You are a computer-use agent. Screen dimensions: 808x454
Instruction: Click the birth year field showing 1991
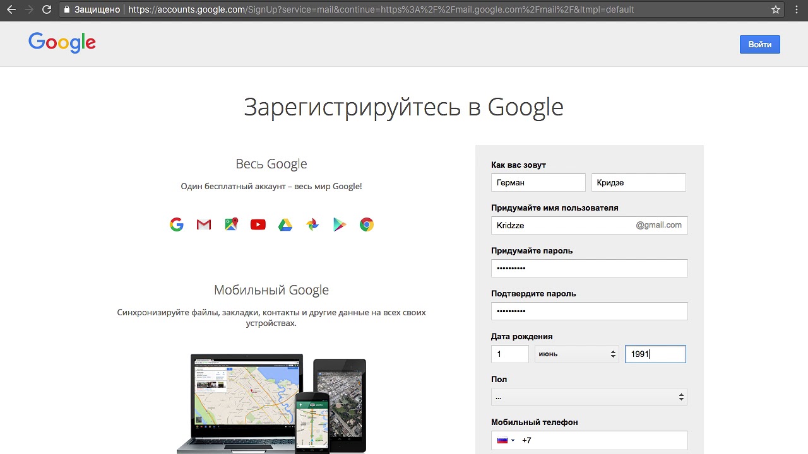[655, 354]
